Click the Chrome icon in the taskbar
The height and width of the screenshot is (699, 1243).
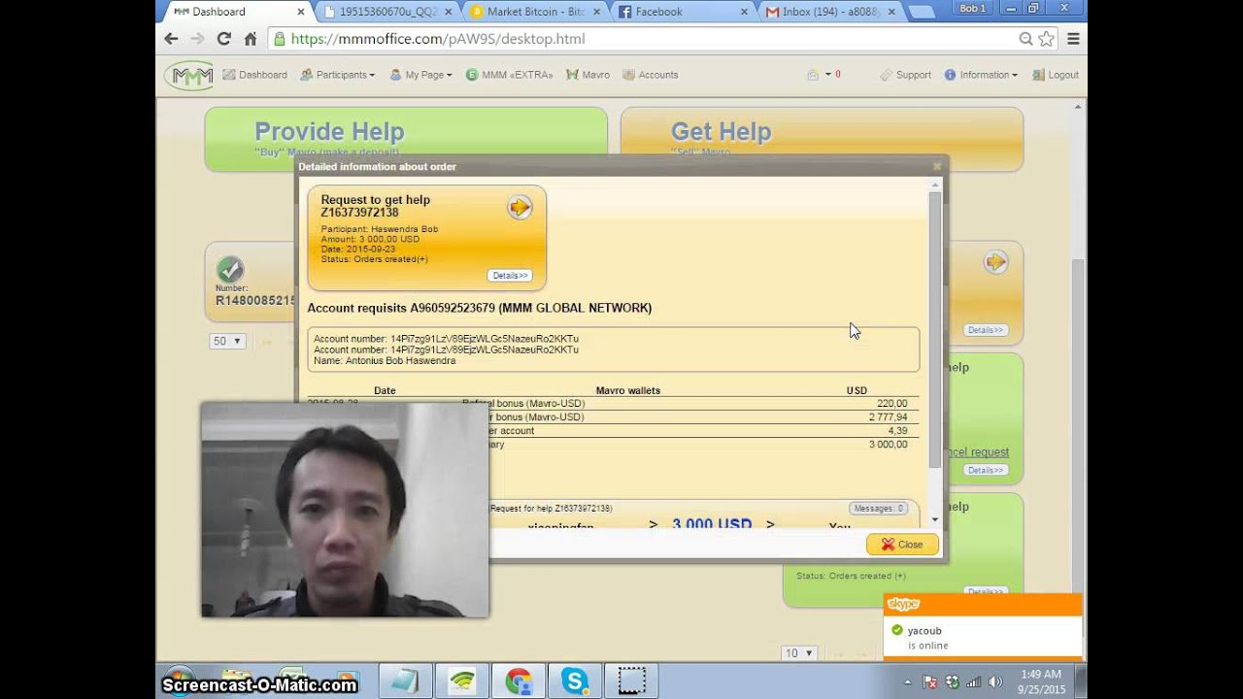[519, 682]
